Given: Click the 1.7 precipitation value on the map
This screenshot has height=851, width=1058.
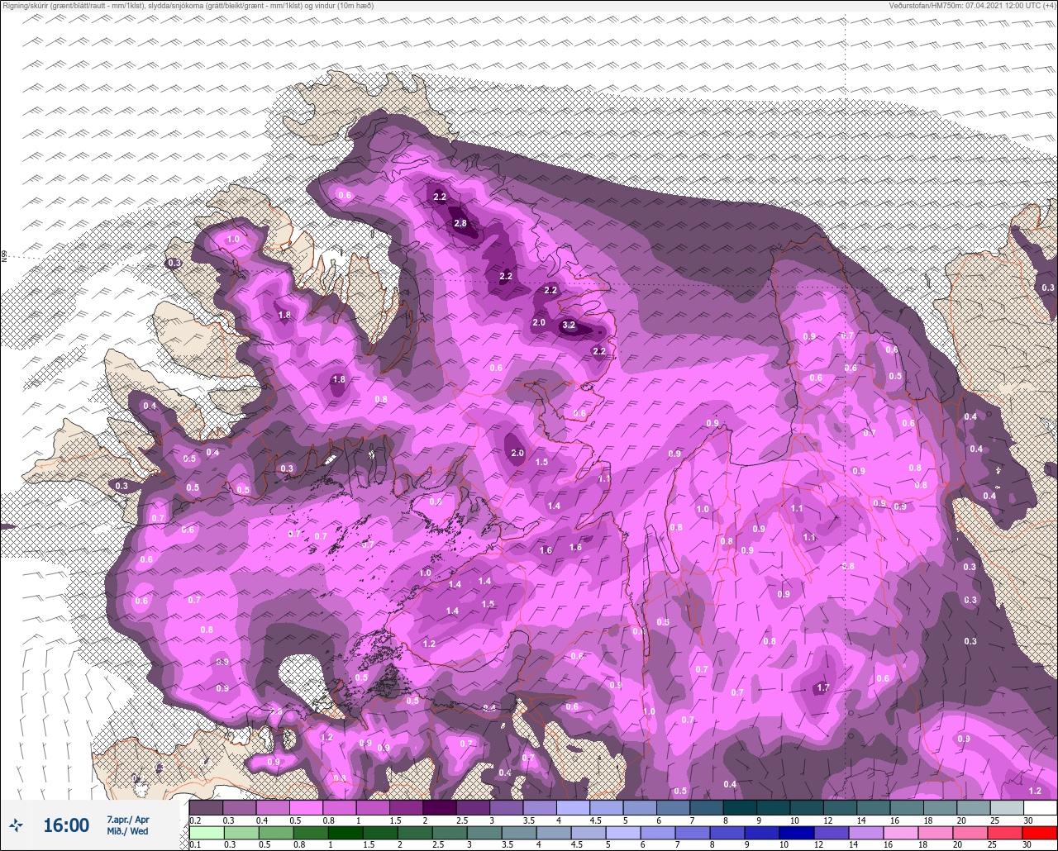Looking at the screenshot, I should coord(822,687).
